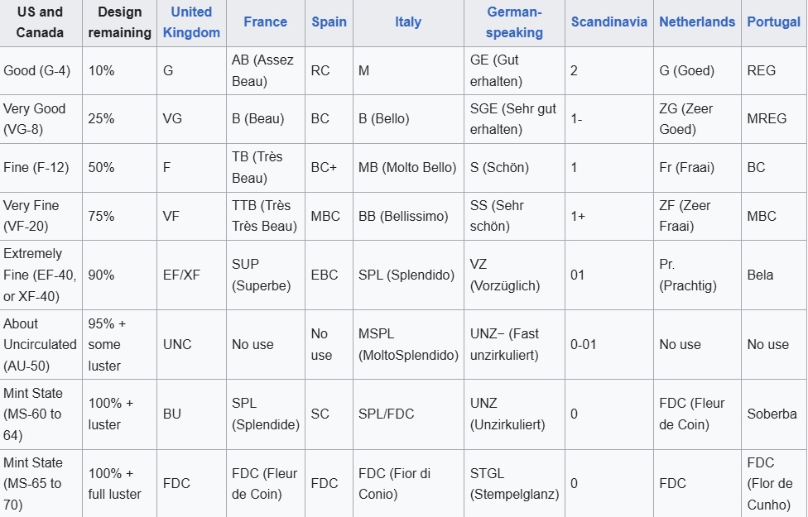Follow the France column header link
808x517 pixels.
pyautogui.click(x=265, y=22)
